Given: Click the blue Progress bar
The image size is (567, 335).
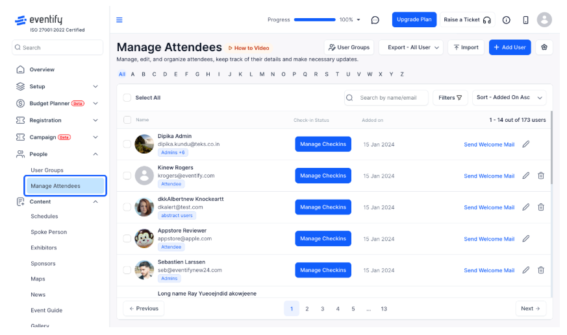Looking at the screenshot, I should [x=314, y=20].
